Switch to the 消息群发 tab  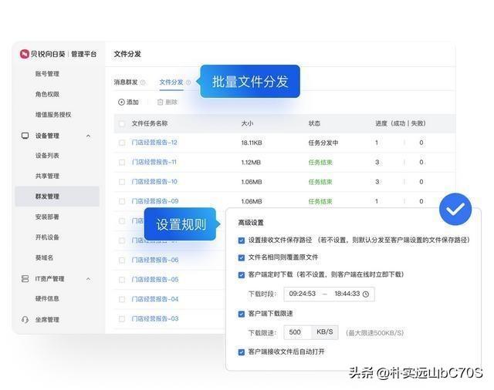[x=126, y=82]
